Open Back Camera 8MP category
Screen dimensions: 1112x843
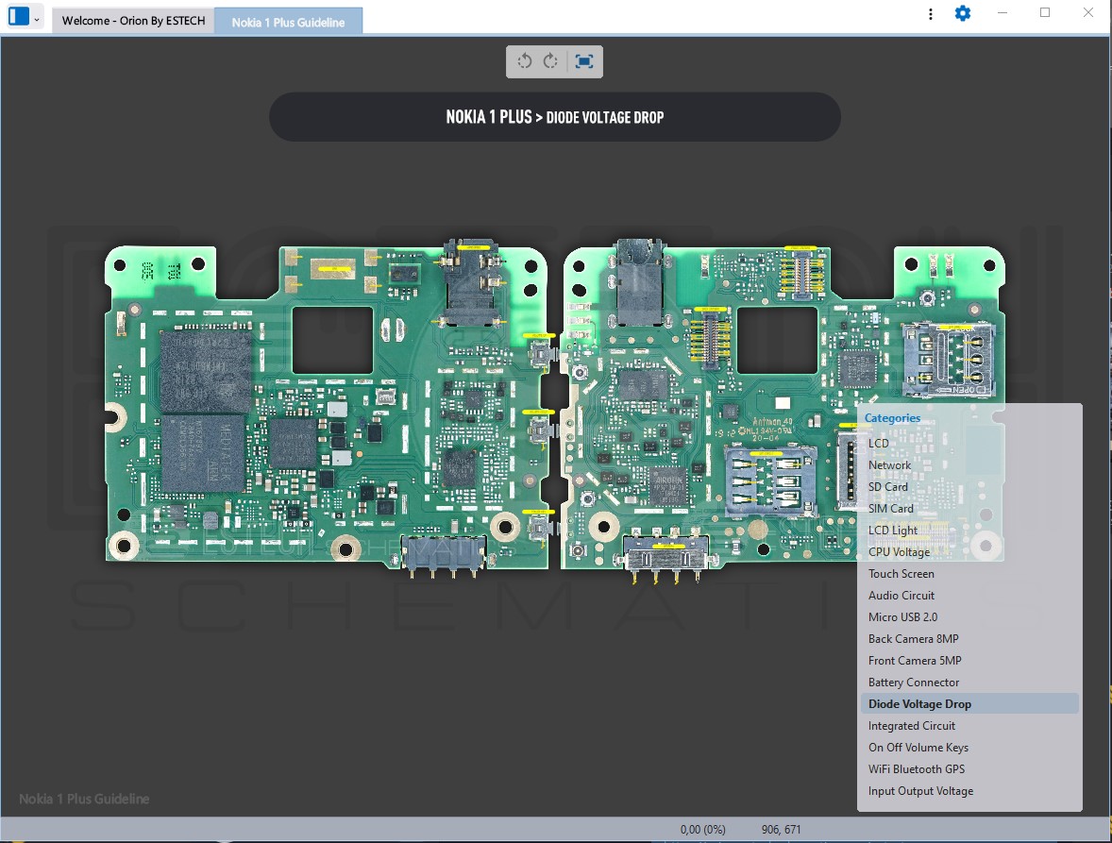pos(913,638)
